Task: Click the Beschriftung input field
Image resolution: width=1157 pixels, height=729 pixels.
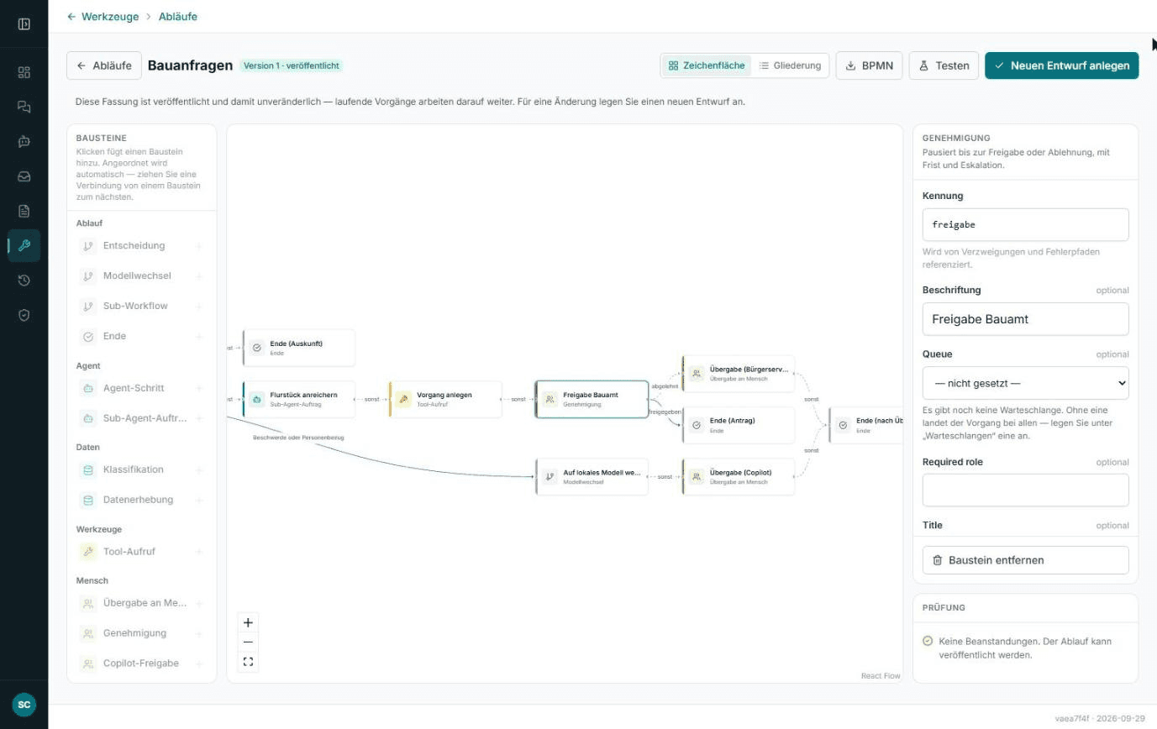Action: (1025, 319)
